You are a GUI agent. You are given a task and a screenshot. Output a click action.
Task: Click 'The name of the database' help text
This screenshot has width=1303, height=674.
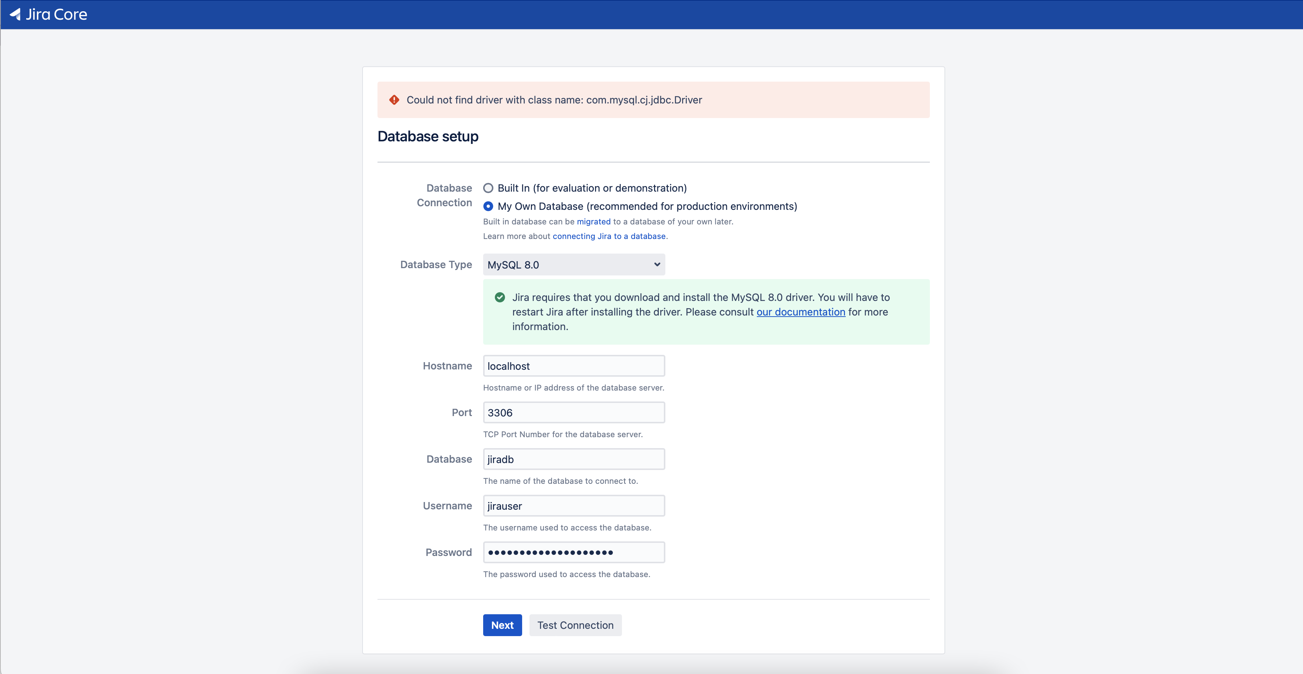[560, 481]
